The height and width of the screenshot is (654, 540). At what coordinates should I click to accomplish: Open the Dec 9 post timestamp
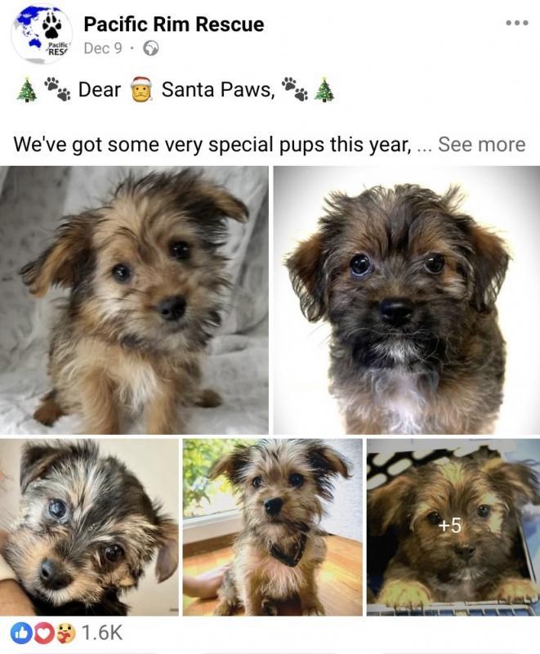[103, 48]
